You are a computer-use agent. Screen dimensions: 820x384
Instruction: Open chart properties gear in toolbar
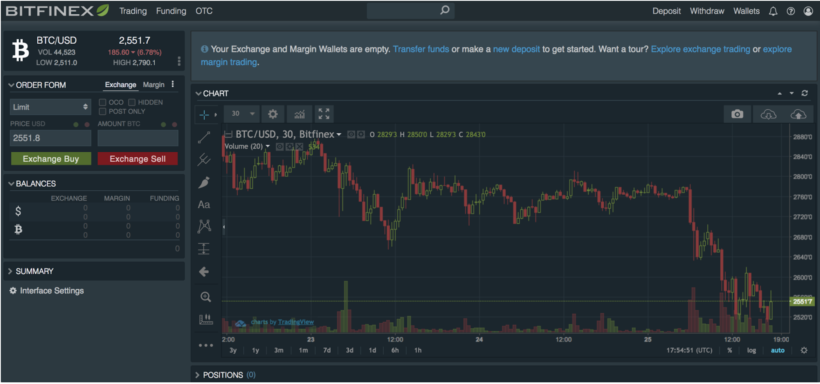(x=273, y=114)
